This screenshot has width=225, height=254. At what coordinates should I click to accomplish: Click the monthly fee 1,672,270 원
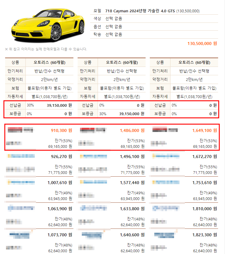205,157
